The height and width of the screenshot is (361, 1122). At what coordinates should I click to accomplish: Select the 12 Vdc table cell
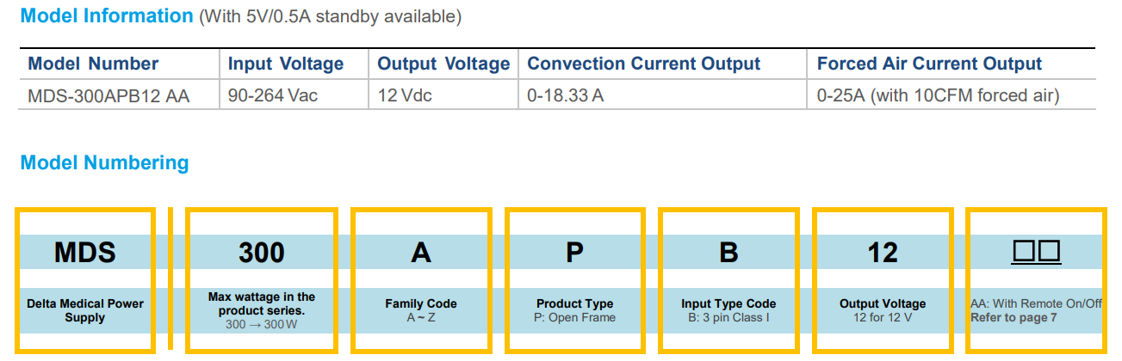pyautogui.click(x=405, y=95)
